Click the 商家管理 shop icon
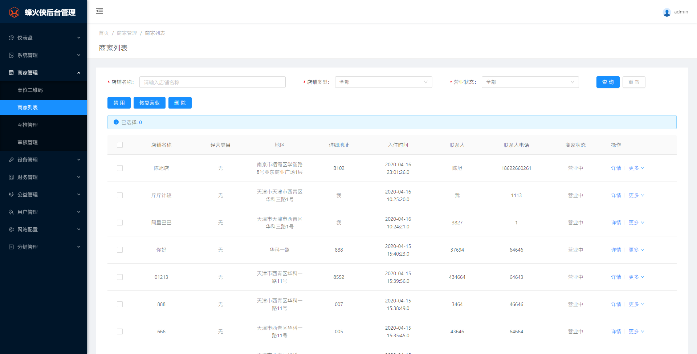 [x=11, y=73]
